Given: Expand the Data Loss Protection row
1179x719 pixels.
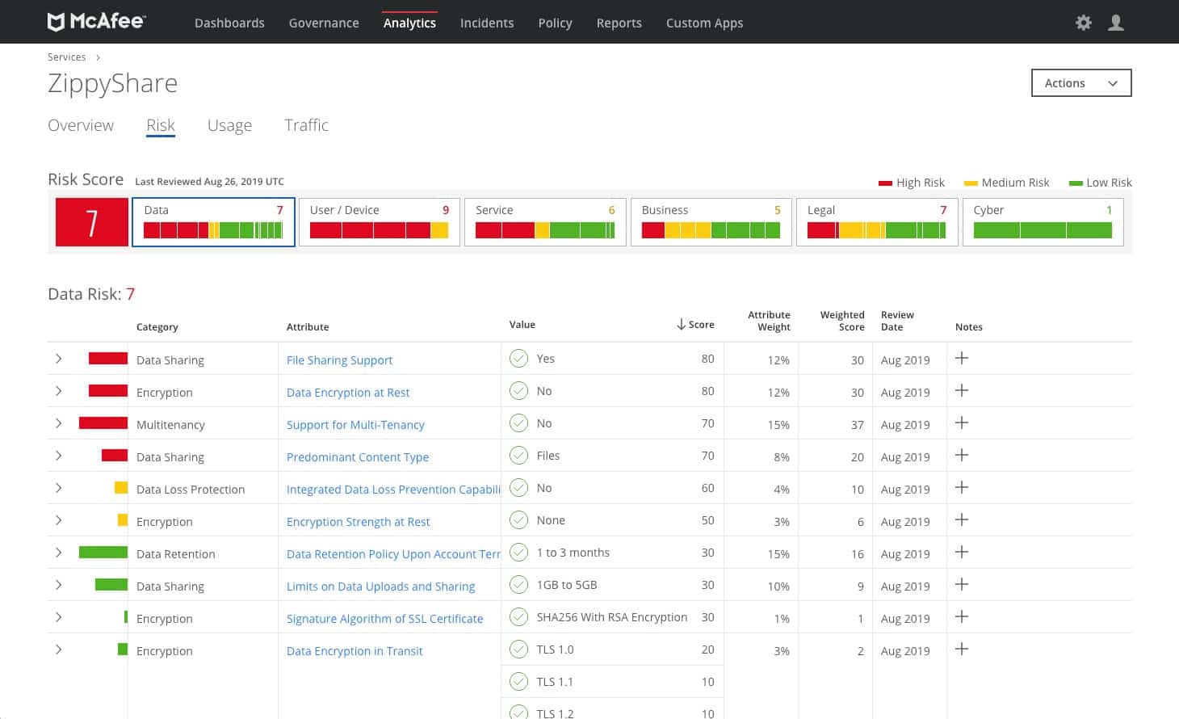Looking at the screenshot, I should (x=59, y=488).
